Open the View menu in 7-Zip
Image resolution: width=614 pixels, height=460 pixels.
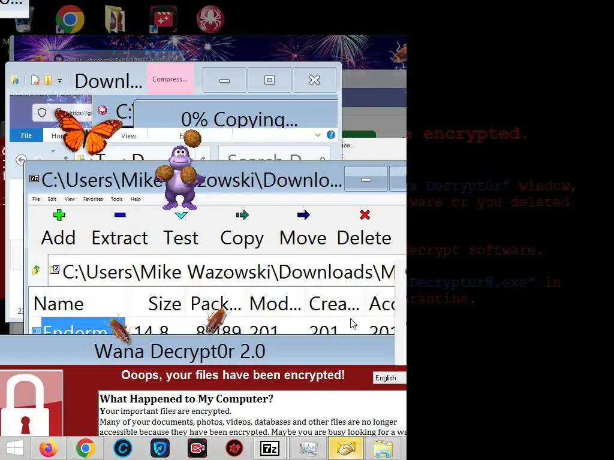tap(70, 199)
